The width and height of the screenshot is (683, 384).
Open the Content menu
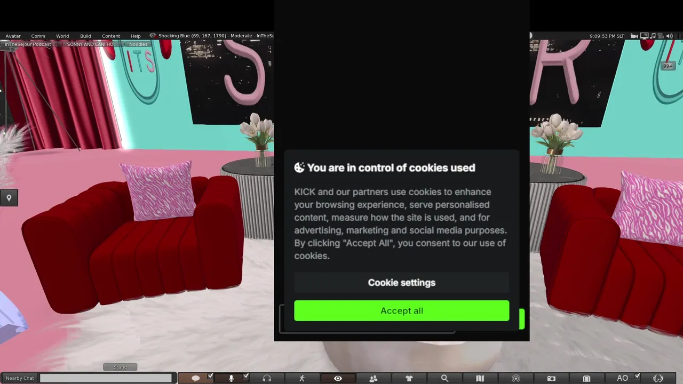[x=111, y=36]
